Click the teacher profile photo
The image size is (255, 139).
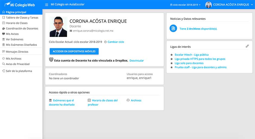pos(58,27)
